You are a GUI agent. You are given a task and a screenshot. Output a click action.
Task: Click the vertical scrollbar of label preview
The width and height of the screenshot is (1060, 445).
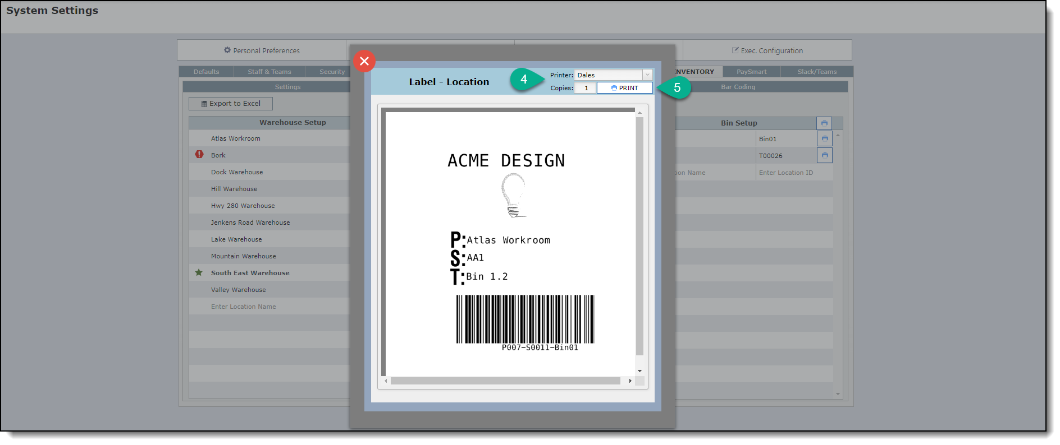tap(639, 236)
